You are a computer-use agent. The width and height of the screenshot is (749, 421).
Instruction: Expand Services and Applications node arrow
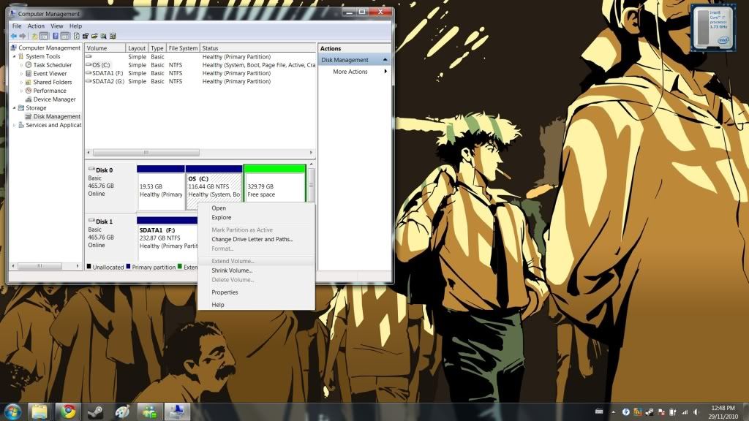tap(15, 125)
